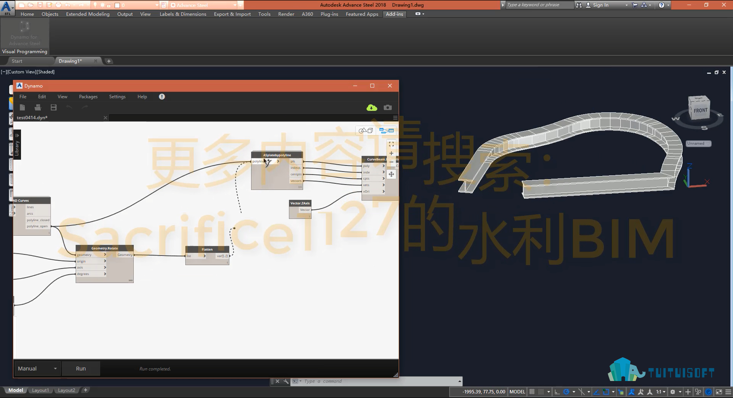Toggle MODEL space button in status bar
This screenshot has height=398, width=733.
point(517,392)
